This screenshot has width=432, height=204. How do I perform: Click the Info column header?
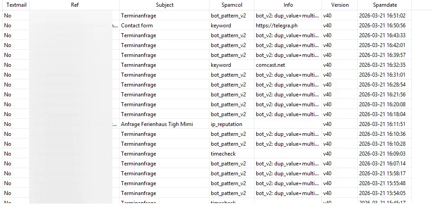click(288, 5)
